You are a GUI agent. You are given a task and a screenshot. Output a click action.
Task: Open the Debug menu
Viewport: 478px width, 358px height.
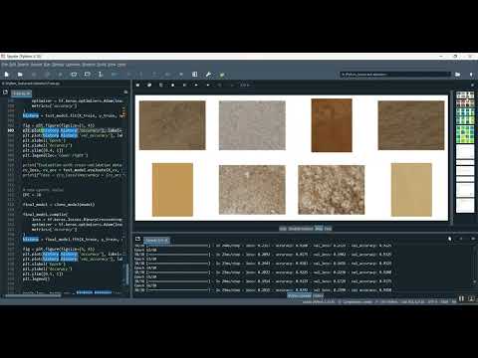58,65
